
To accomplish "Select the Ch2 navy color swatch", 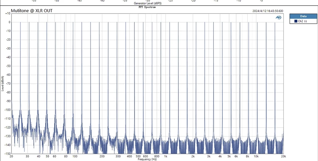I will [x=296, y=21].
